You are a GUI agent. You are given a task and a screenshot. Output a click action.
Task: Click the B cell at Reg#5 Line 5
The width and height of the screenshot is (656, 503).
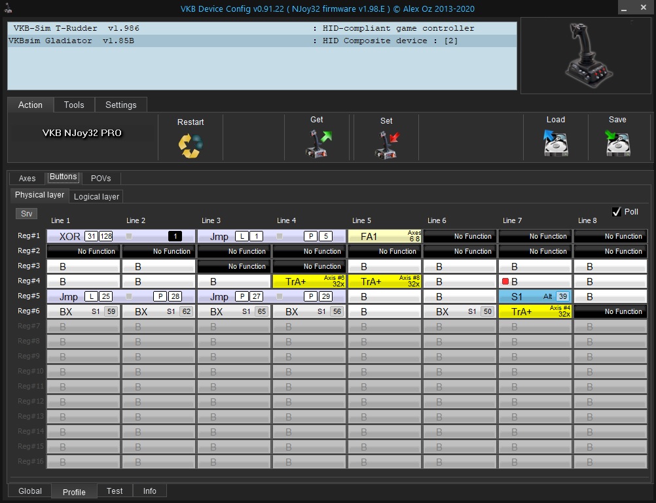384,296
